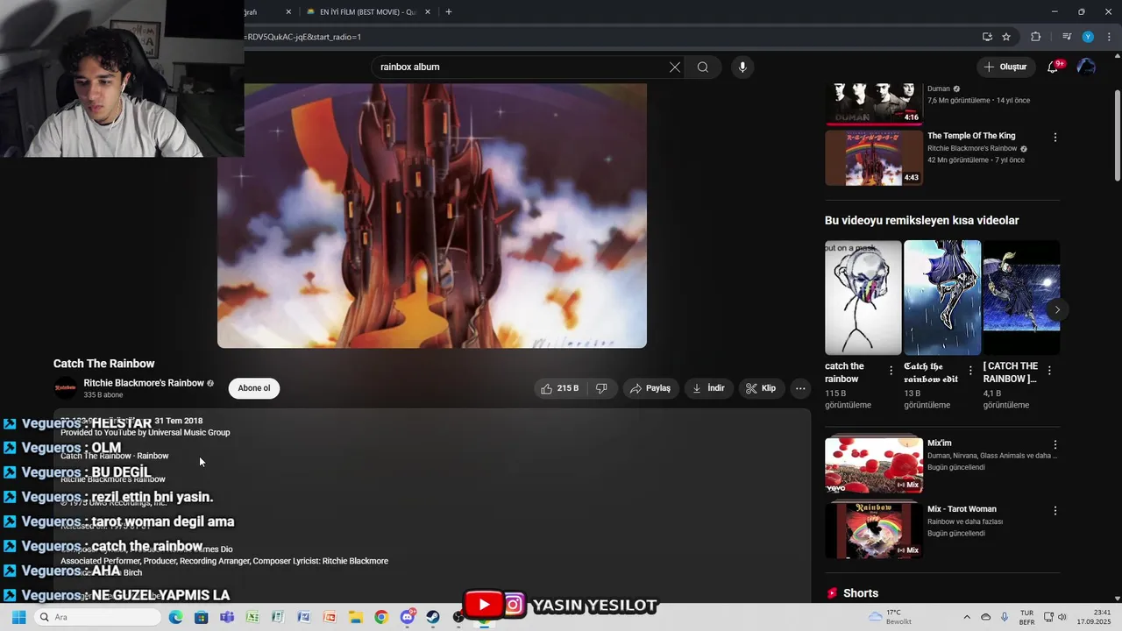1122x631 pixels.
Task: Open File Explorer from taskbar
Action: 355,617
